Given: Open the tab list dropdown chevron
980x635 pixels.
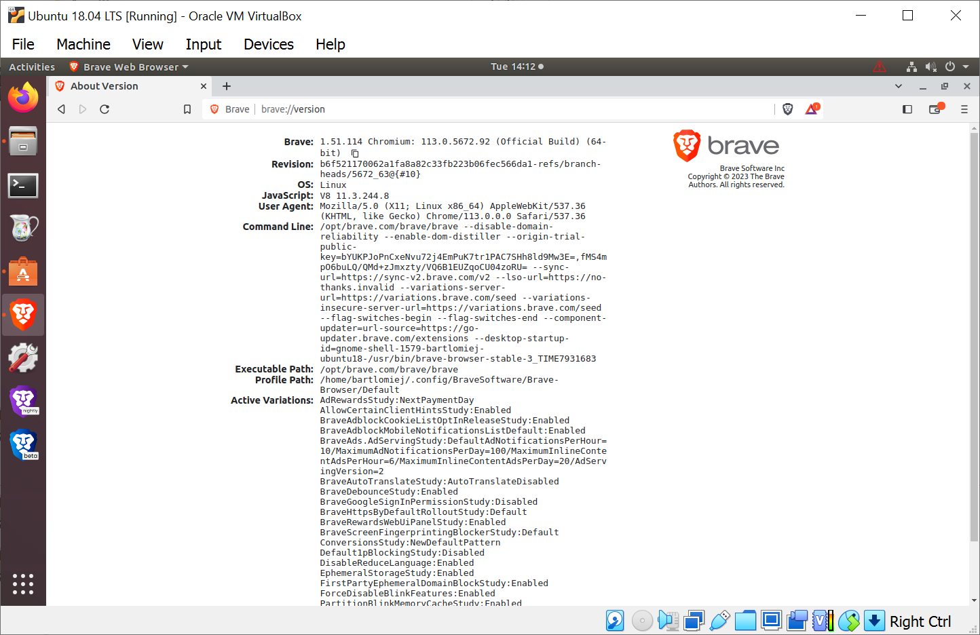Looking at the screenshot, I should click(x=899, y=86).
